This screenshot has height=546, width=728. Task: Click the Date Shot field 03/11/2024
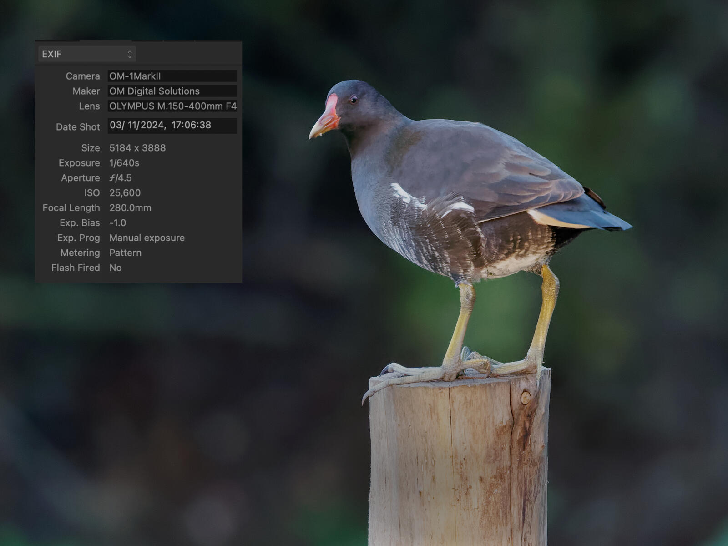tap(172, 126)
